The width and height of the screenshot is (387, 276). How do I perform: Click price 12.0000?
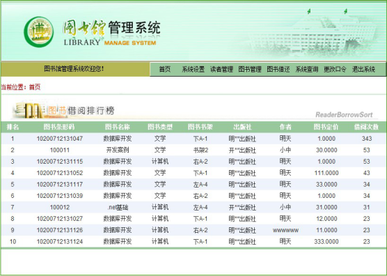tap(326, 219)
